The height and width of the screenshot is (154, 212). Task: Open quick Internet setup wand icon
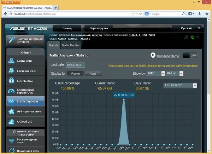click(12, 40)
